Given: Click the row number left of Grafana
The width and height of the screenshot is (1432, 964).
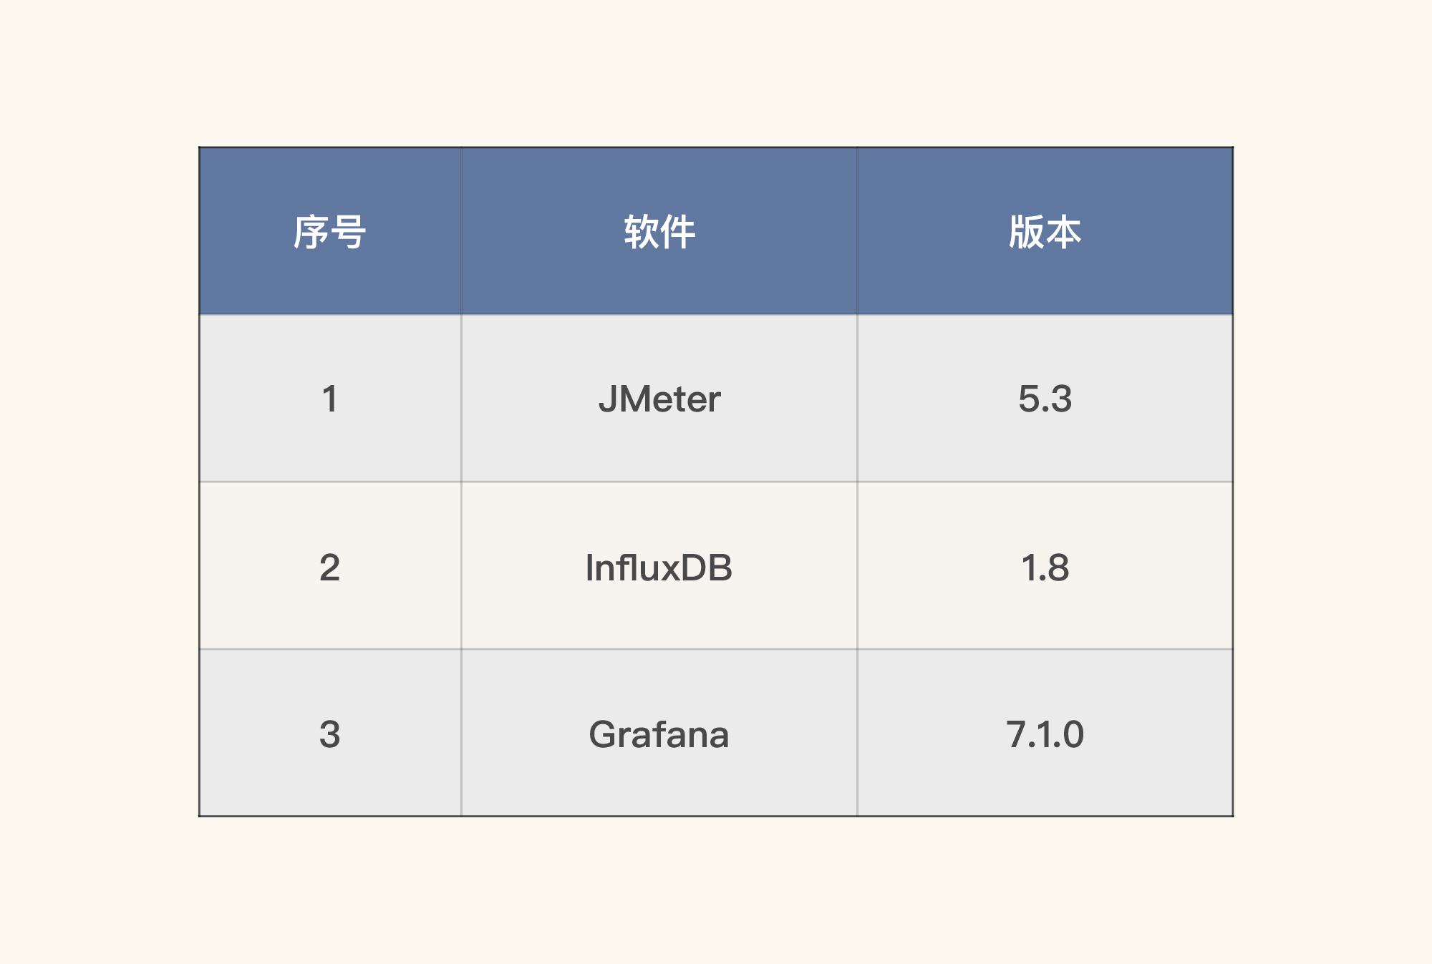Looking at the screenshot, I should (329, 734).
